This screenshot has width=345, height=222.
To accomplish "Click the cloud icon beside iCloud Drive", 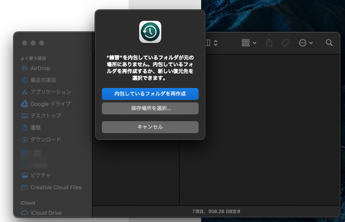I will pyautogui.click(x=25, y=213).
